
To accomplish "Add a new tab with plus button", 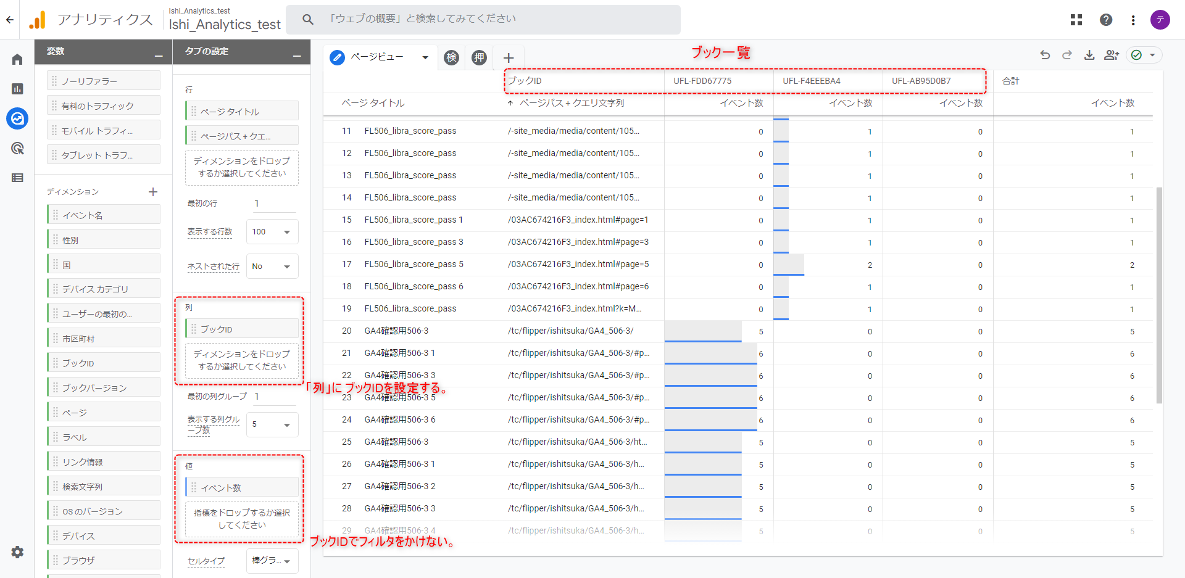I will (x=509, y=58).
